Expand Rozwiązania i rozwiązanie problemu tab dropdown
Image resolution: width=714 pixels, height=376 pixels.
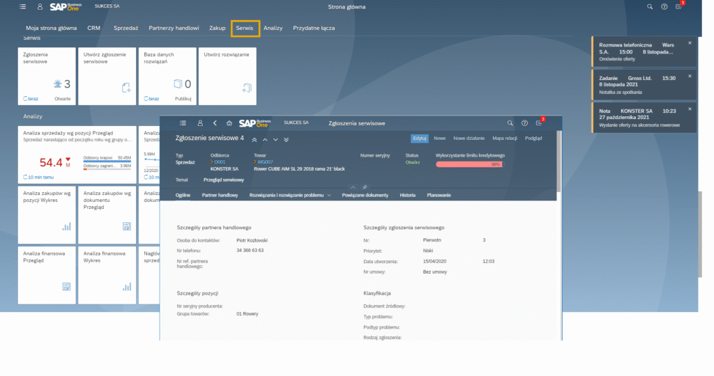click(329, 196)
